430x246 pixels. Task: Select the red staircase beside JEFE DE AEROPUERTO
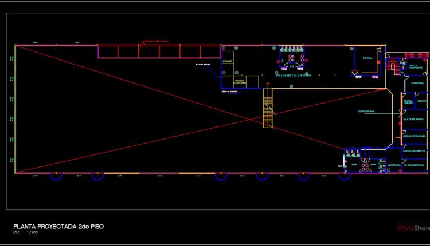point(392,66)
